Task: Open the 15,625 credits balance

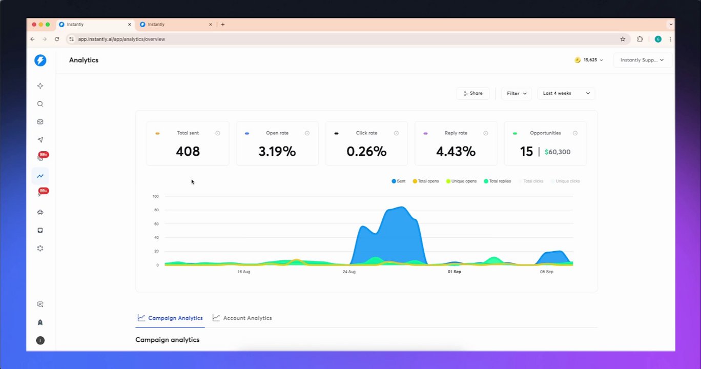Action: point(589,60)
